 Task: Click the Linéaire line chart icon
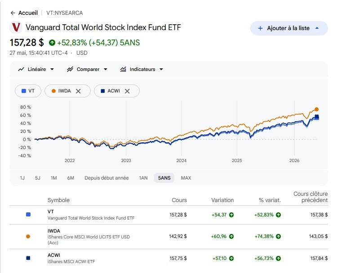[21, 69]
